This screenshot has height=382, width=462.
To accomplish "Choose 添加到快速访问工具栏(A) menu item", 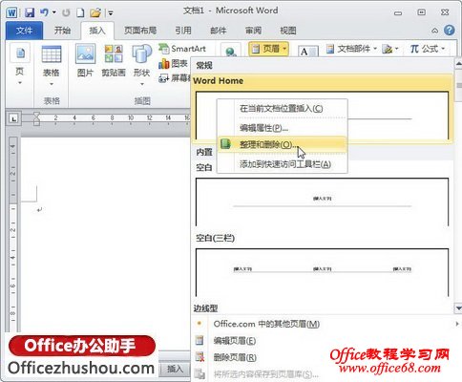I will 285,164.
